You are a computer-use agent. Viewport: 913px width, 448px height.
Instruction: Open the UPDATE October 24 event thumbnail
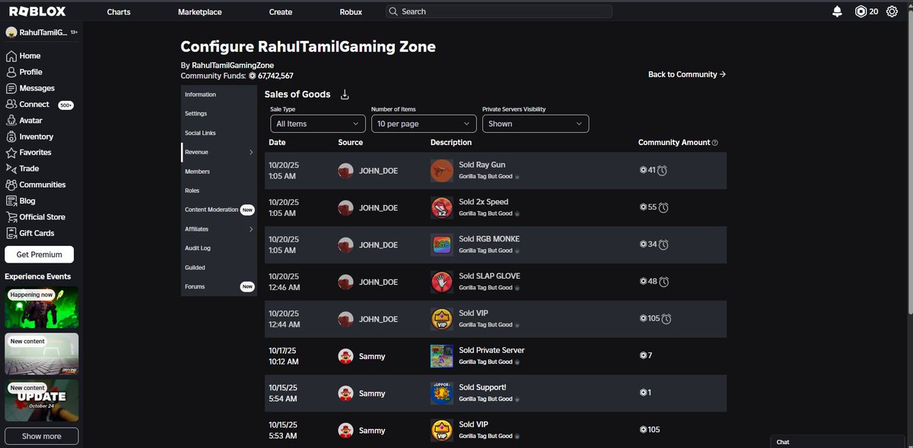coord(42,400)
